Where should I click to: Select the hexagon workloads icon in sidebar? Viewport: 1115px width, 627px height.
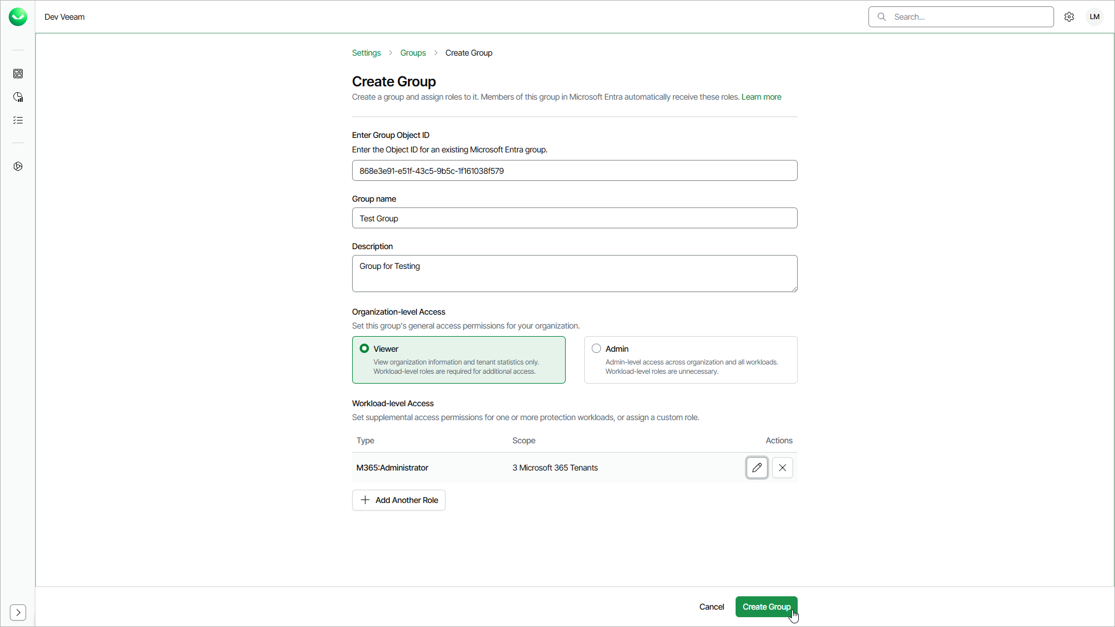click(x=18, y=166)
